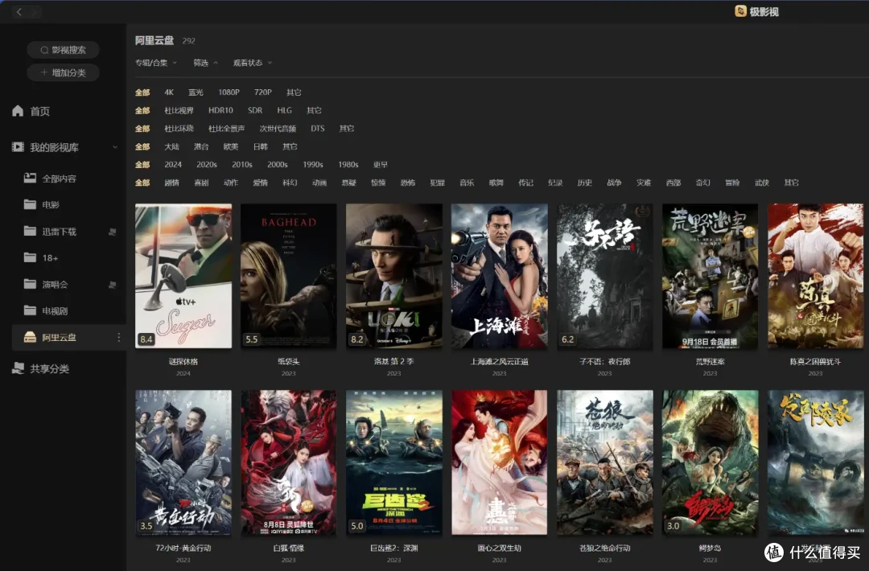Click the share icon beside 迅雷下载
The height and width of the screenshot is (571, 869).
tap(112, 232)
